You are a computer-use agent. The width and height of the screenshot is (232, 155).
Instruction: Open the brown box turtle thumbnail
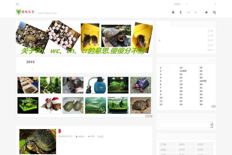(141, 105)
